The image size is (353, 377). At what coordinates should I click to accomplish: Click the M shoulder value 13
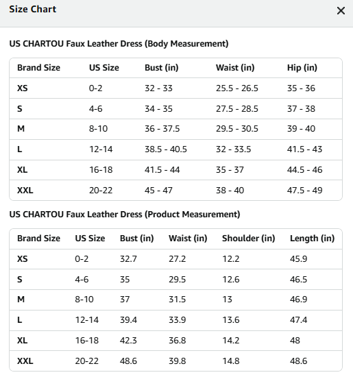click(227, 300)
